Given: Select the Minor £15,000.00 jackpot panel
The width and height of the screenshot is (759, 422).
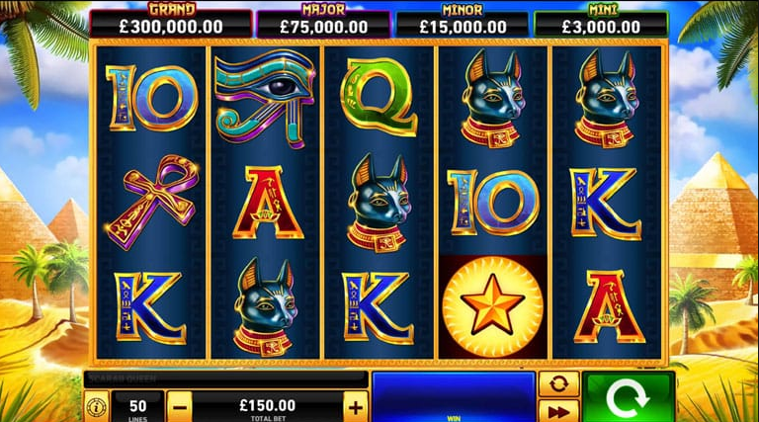Looking at the screenshot, I should [x=463, y=21].
